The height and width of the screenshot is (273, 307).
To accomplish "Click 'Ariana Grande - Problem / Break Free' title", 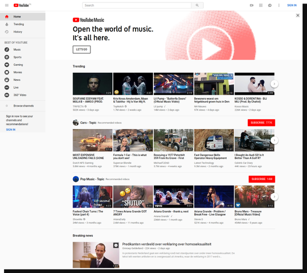I will [x=210, y=213].
